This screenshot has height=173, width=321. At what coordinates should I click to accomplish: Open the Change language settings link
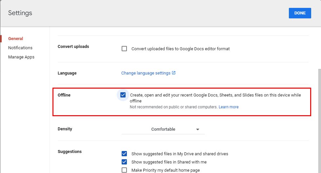click(146, 73)
